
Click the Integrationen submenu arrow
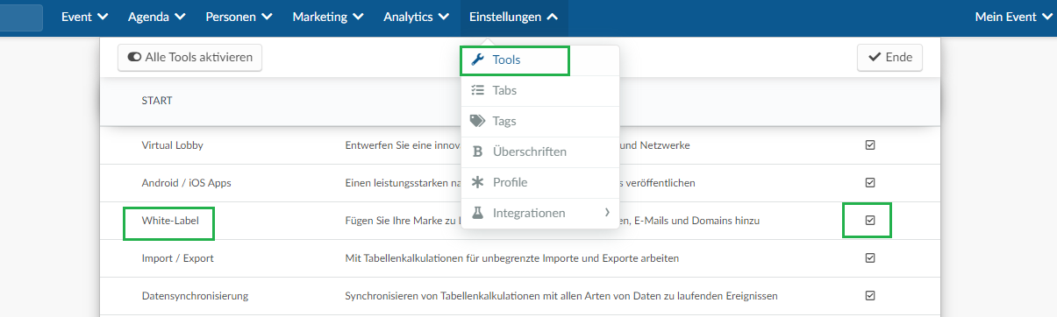(607, 213)
